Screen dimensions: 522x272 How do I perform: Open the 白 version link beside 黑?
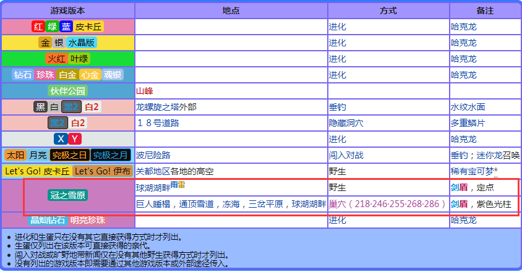coord(54,107)
